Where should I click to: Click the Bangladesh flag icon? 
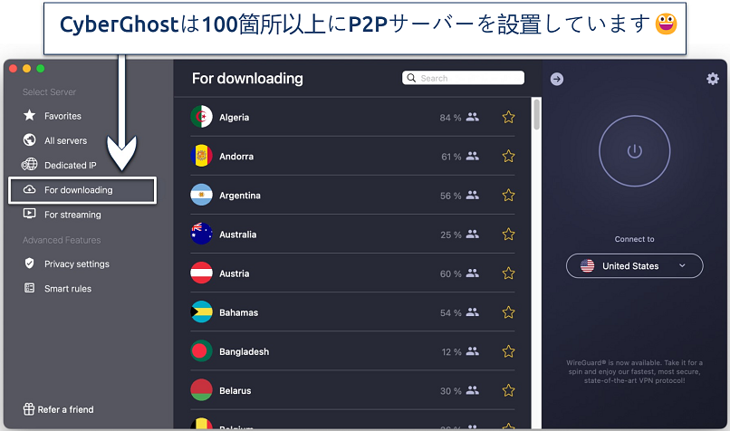pos(201,351)
